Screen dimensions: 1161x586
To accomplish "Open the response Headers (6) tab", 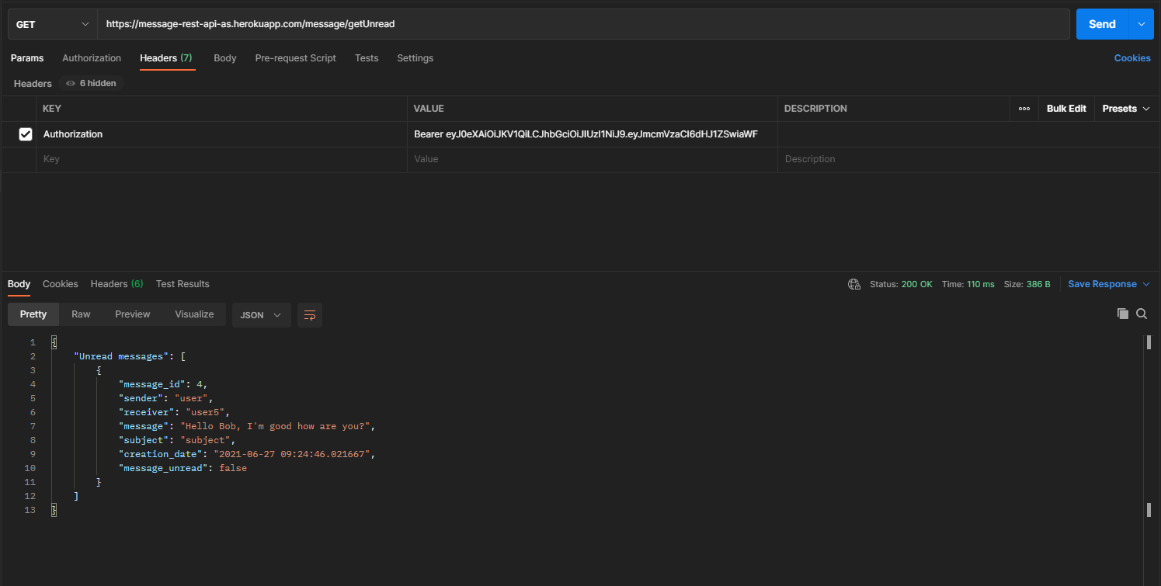I will click(x=116, y=284).
